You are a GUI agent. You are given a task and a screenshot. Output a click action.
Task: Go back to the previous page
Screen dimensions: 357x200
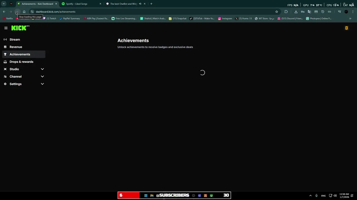tap(4, 12)
